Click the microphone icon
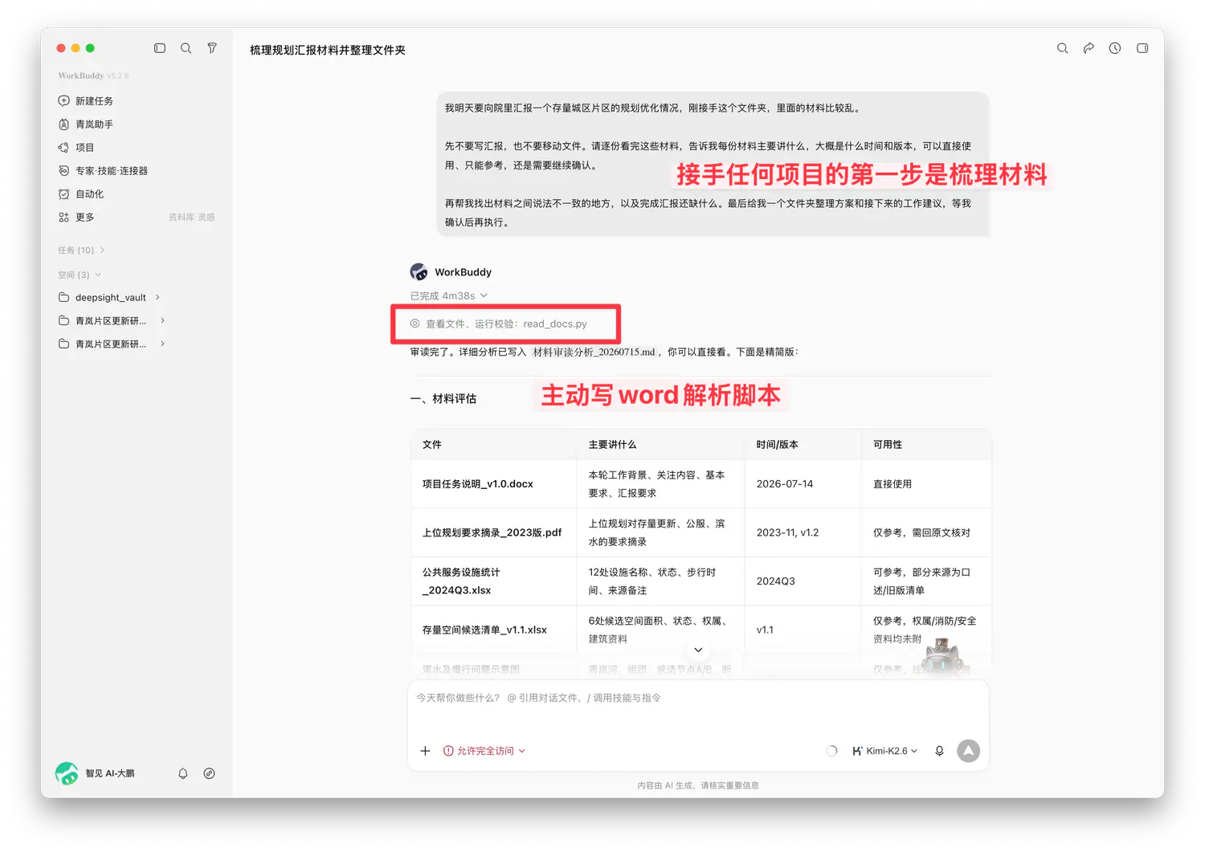The height and width of the screenshot is (852, 1205). pos(939,752)
